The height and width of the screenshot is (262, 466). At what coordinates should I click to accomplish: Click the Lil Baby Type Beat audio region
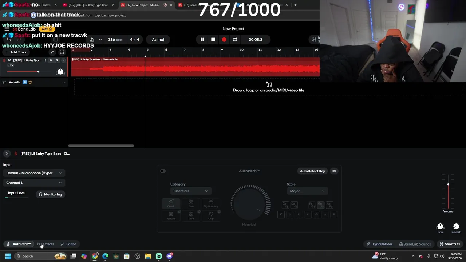(x=196, y=67)
